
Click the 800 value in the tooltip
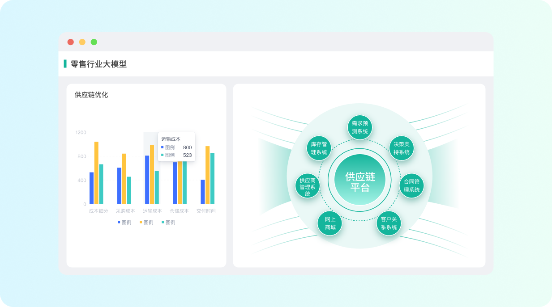[187, 147]
